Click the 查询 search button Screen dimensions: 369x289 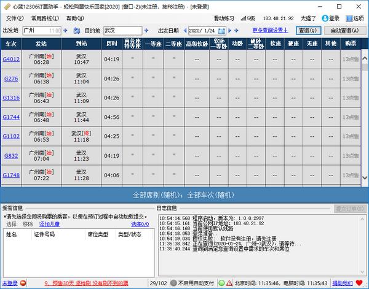307,30
